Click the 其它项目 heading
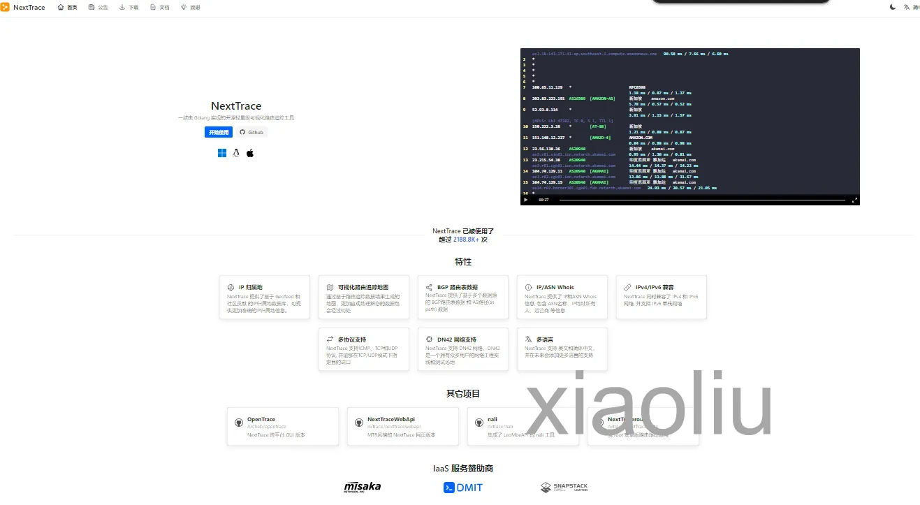The image size is (920, 505). tap(463, 393)
